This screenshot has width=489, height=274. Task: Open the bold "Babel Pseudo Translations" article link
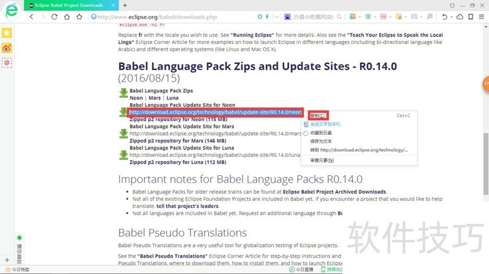coord(172,256)
